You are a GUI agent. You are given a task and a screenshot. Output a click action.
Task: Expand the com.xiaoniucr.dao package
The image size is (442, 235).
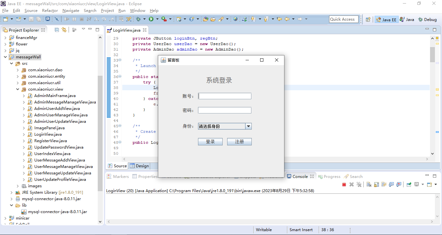tap(18, 70)
